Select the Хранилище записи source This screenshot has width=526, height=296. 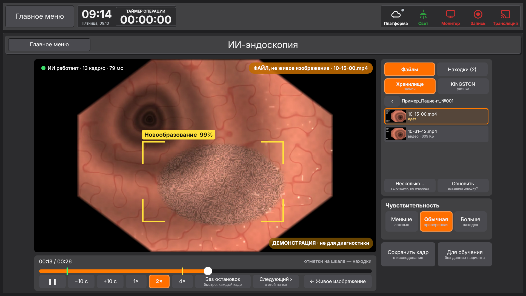click(x=410, y=86)
